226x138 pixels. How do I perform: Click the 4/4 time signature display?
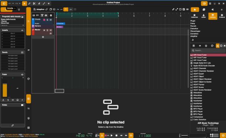pos(89,136)
